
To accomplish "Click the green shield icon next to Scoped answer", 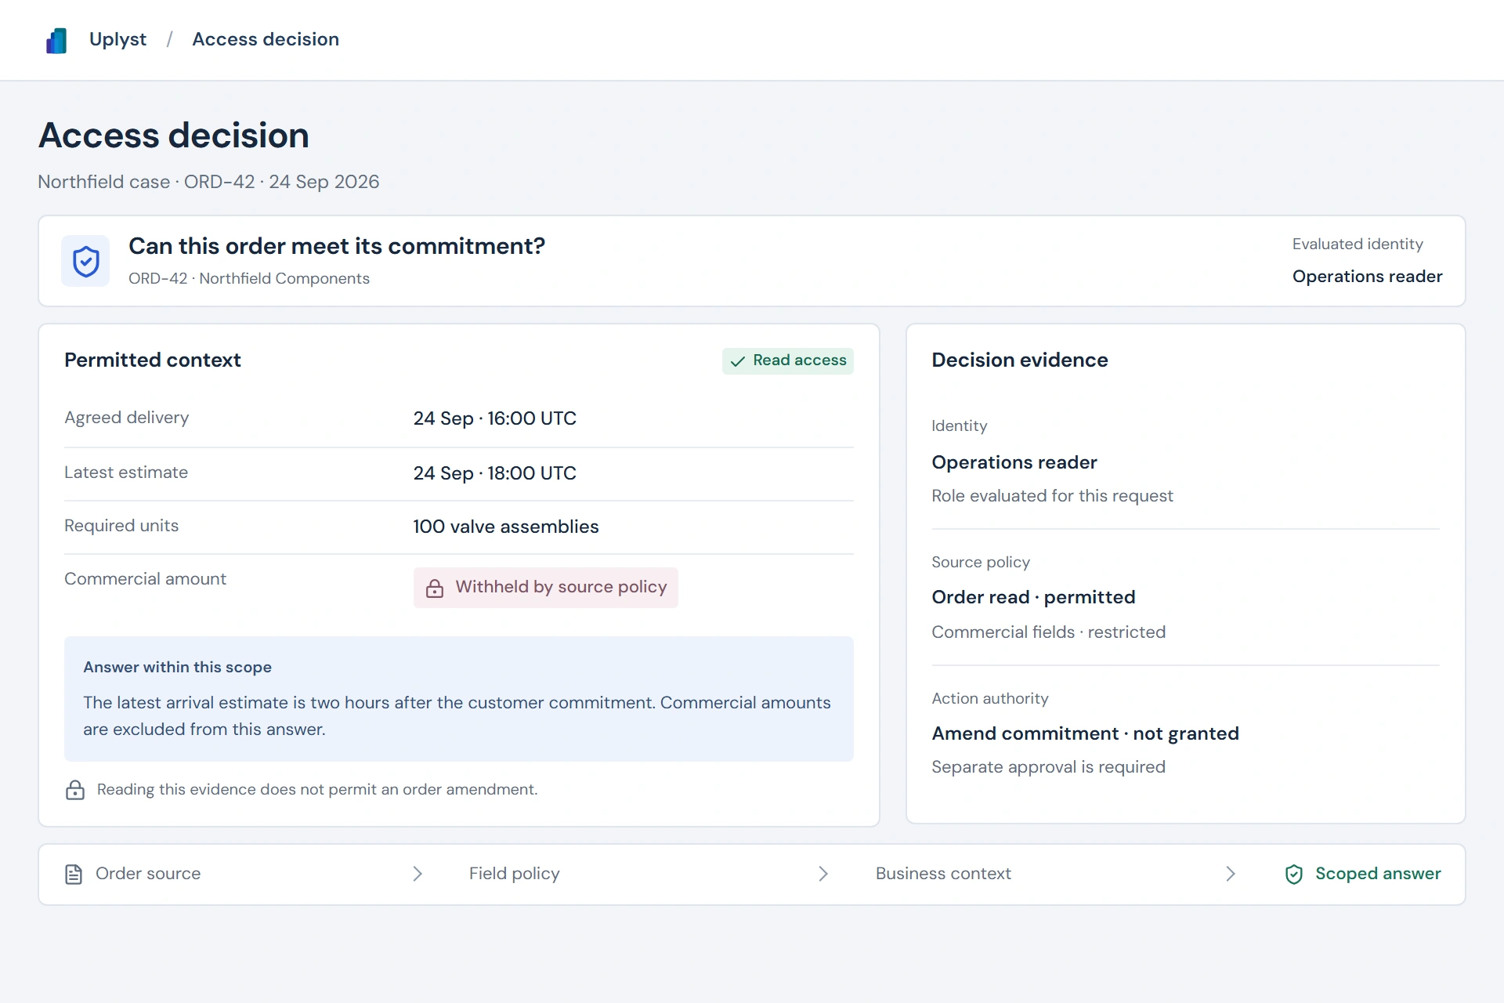I will [x=1294, y=874].
